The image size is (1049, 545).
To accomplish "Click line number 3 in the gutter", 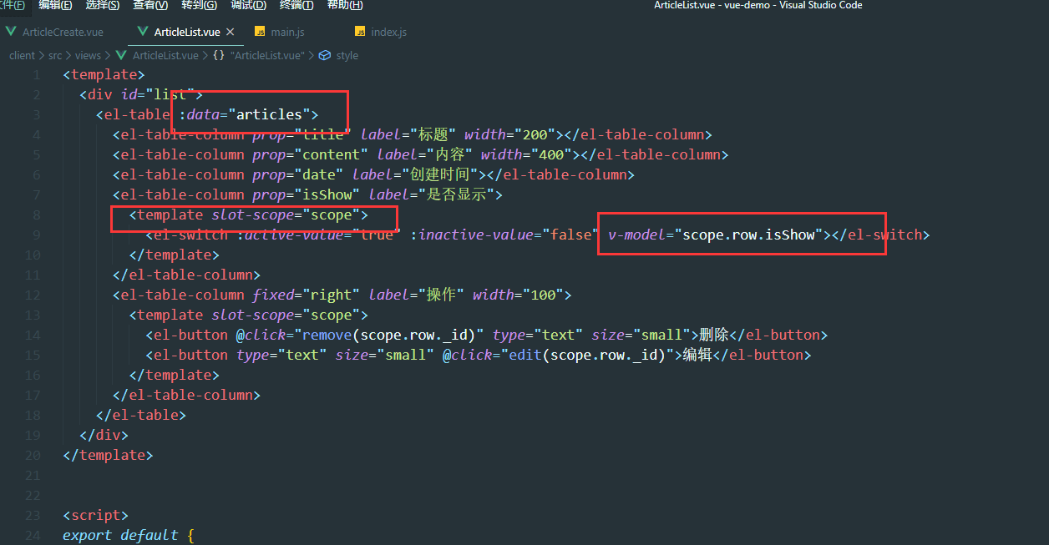I will [36, 114].
